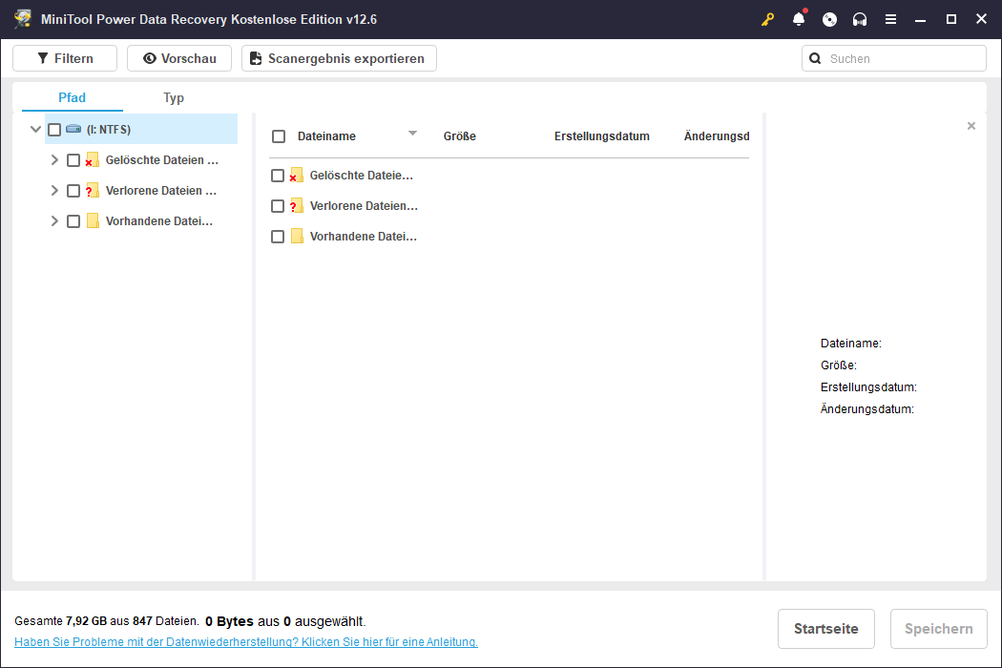Expand Gelöschte Dateien tree node
Image resolution: width=1002 pixels, height=668 pixels.
(54, 159)
